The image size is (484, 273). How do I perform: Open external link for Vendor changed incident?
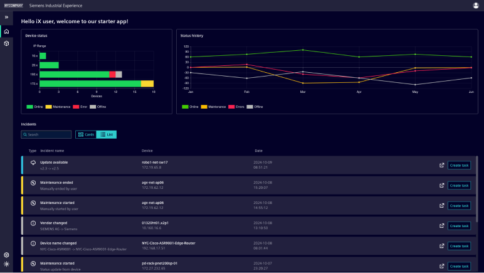442,225
